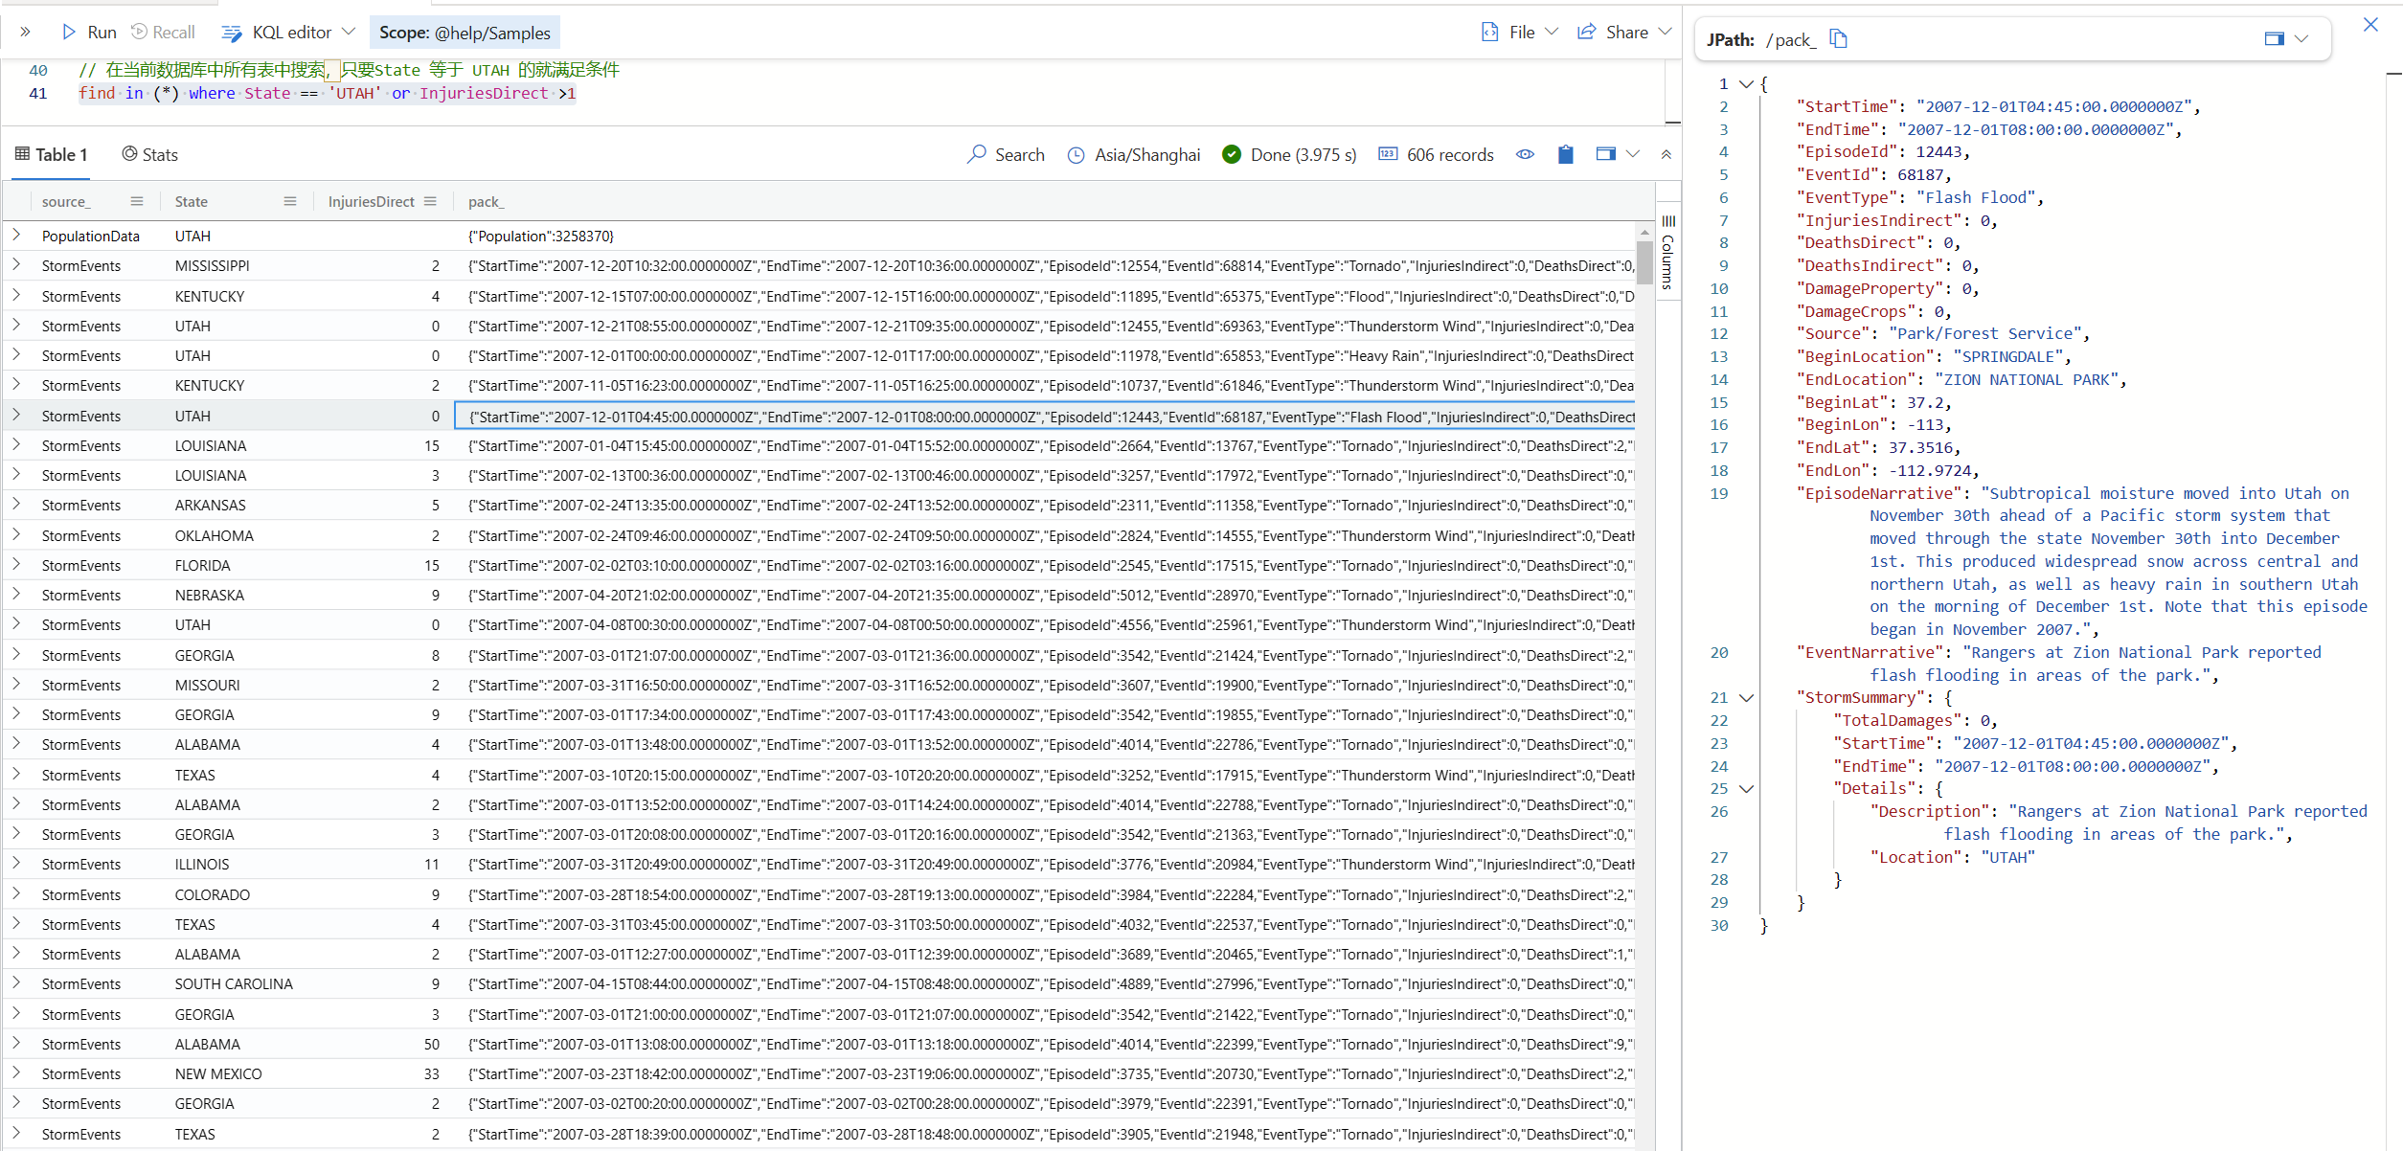Copy the JPath to clipboard
The image size is (2403, 1151).
coord(1838,39)
